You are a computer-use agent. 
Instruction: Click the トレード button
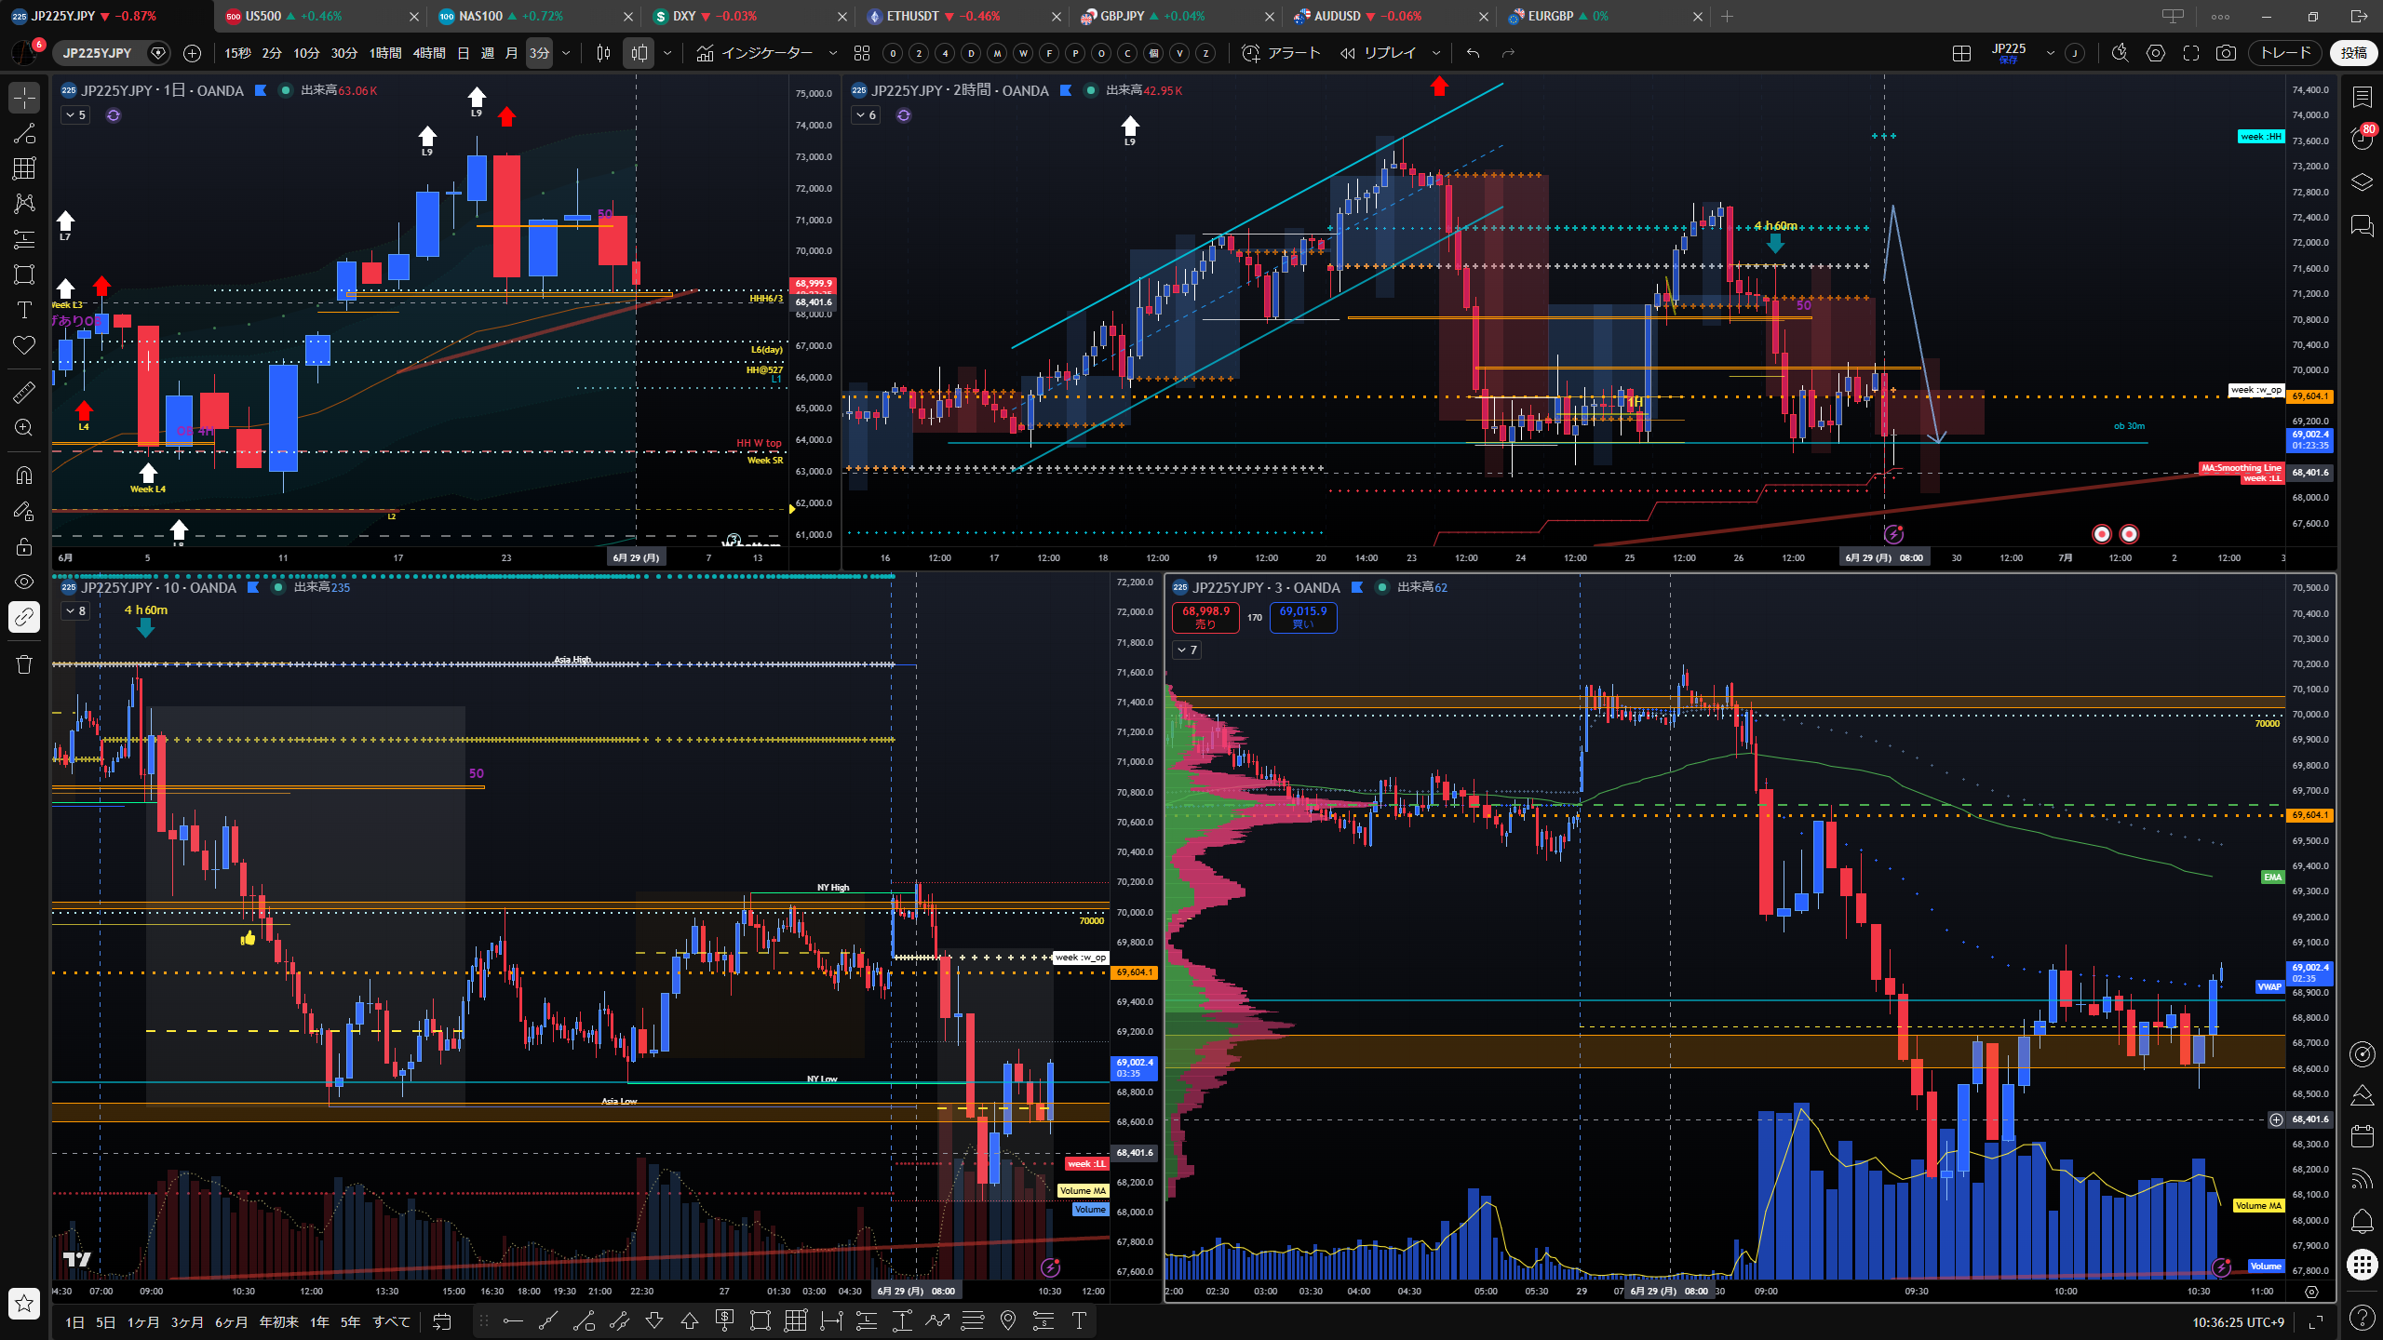[2285, 53]
